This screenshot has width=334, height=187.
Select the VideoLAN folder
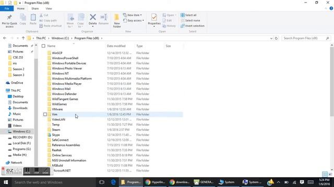click(58, 119)
